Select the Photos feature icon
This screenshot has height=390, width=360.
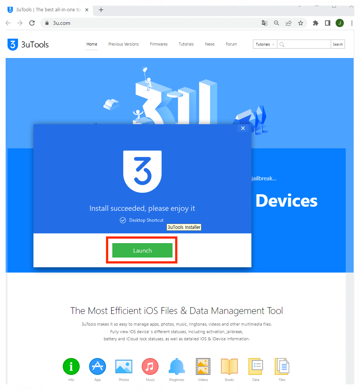coord(124,366)
